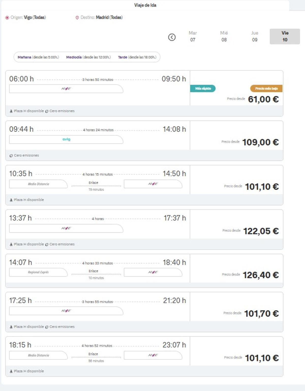The width and height of the screenshot is (305, 391).
Task: Click the 61,00 € price of the first train
Action: click(263, 99)
